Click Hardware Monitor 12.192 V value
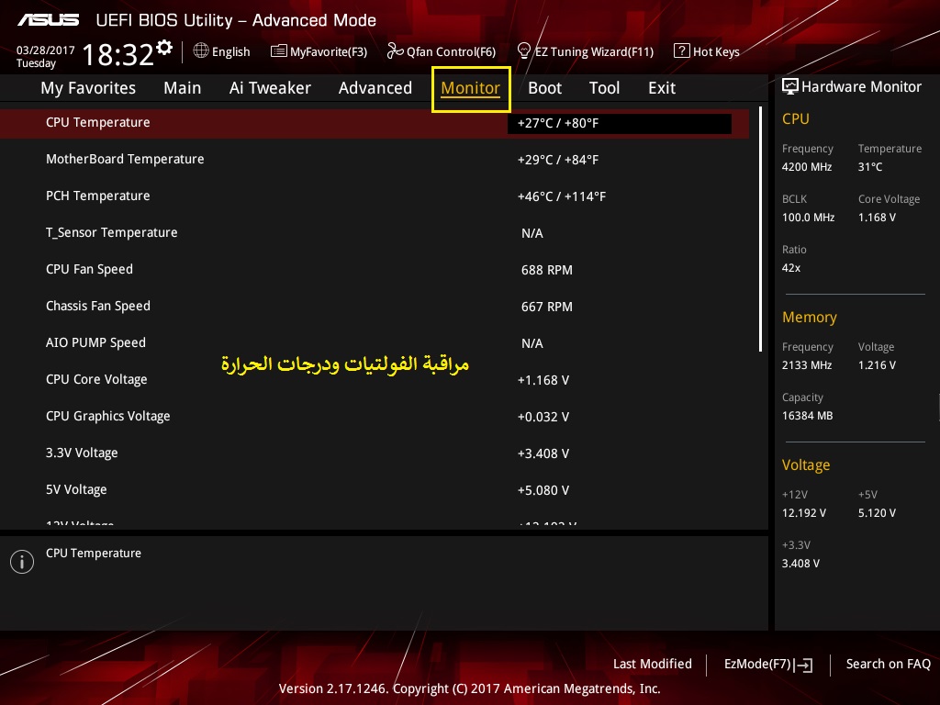The height and width of the screenshot is (705, 940). tap(804, 513)
